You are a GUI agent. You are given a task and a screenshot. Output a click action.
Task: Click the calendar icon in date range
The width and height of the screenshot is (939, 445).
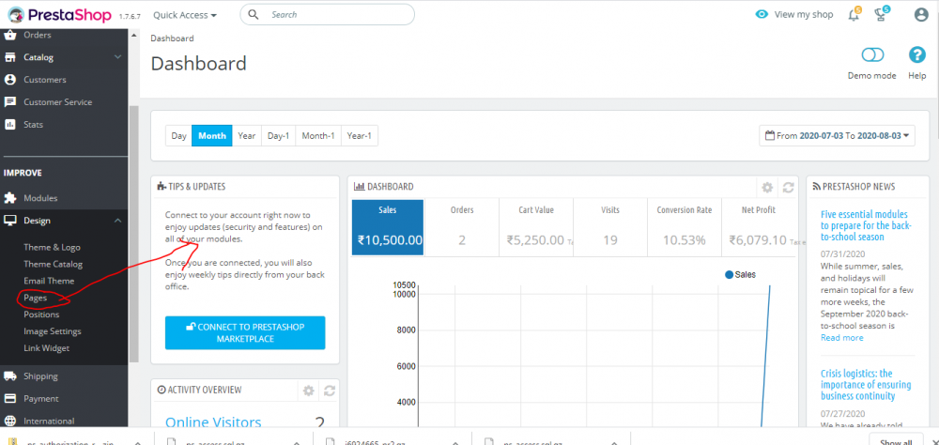pyautogui.click(x=770, y=135)
